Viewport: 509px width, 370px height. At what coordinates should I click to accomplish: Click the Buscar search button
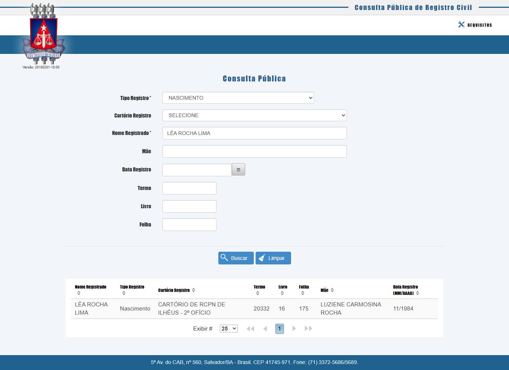coord(236,258)
